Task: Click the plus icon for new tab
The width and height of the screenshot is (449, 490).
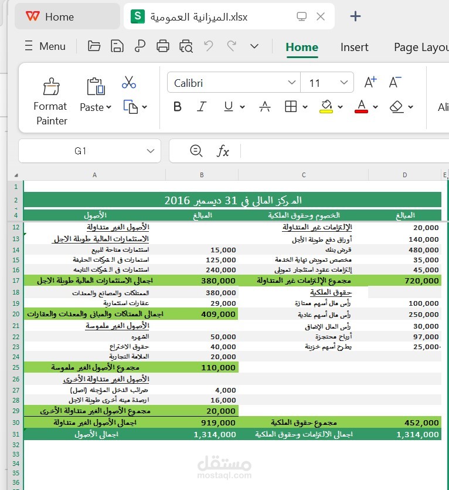Action: (x=355, y=16)
